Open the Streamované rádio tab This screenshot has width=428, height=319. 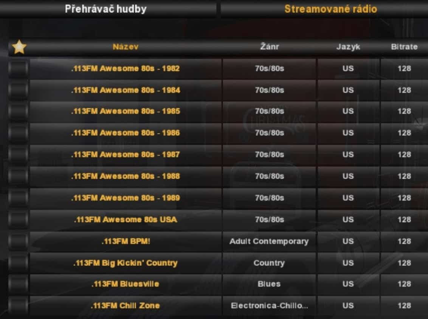coord(330,9)
